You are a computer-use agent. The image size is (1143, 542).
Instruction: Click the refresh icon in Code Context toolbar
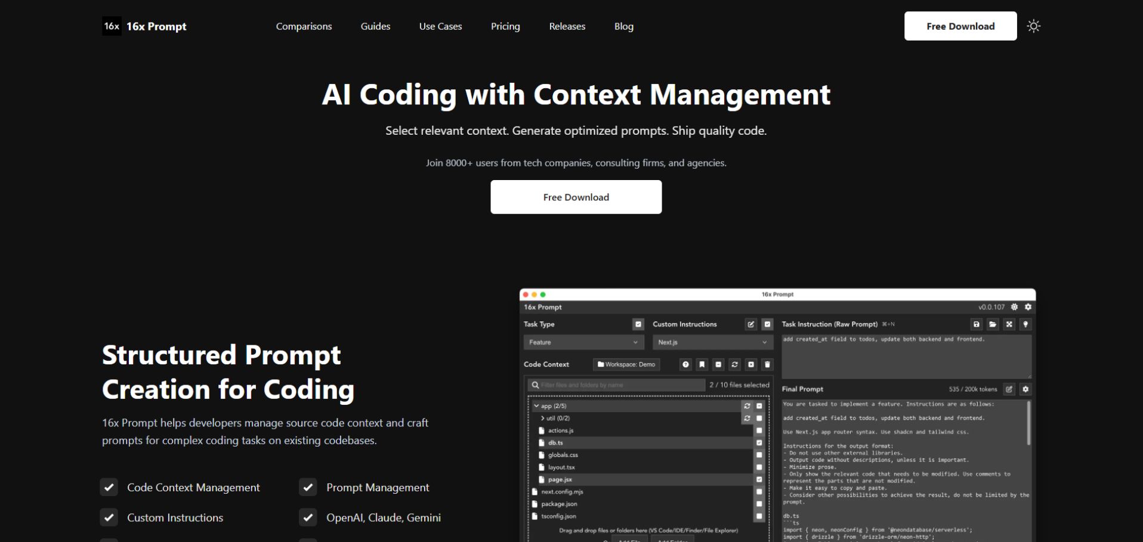(735, 364)
